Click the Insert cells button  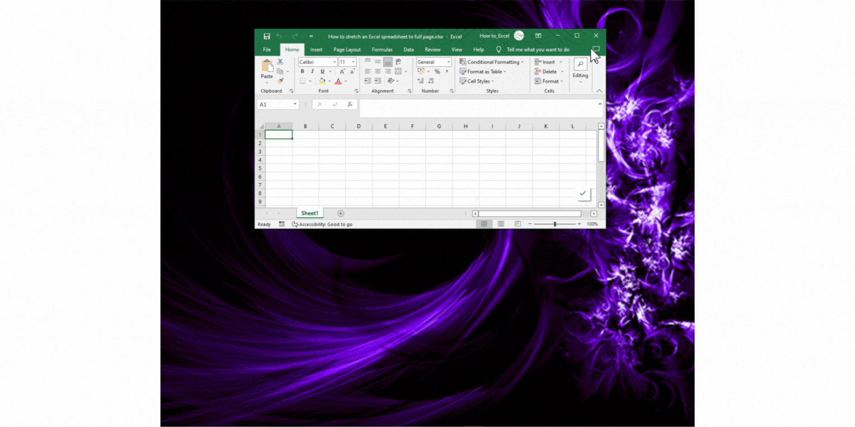[548, 62]
